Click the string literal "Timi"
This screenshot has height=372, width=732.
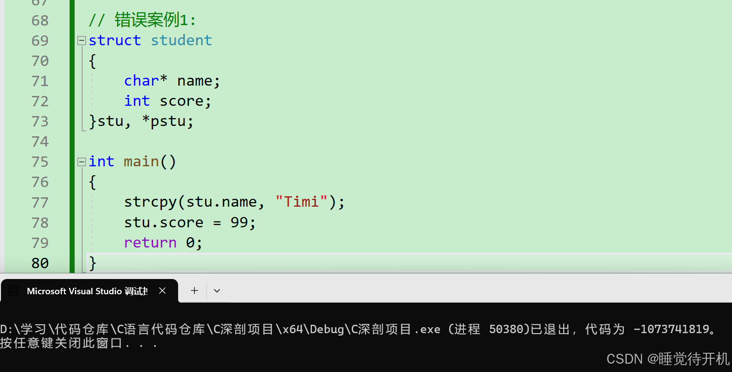point(302,202)
